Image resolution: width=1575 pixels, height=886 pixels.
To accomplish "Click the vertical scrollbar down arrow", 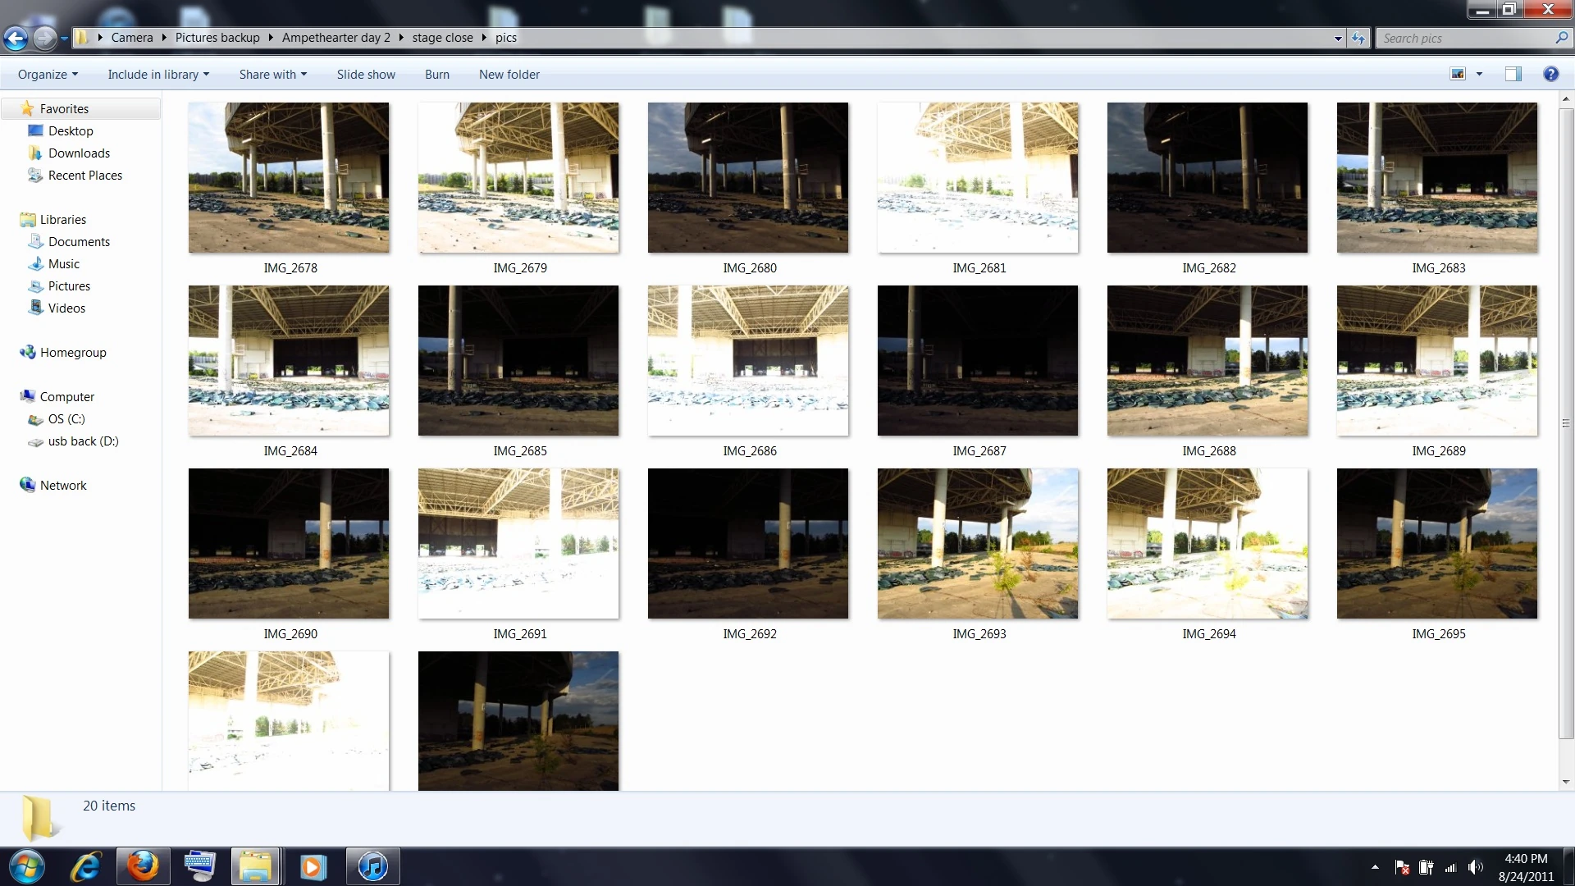I will pyautogui.click(x=1566, y=782).
